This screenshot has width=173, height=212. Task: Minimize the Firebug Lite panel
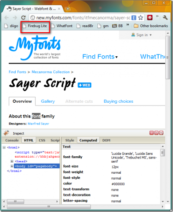point(152,133)
